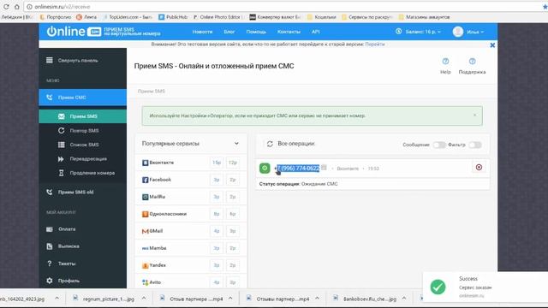Screen dimensions: 548x308
Task: Click Вконтакте 15р price button
Action: (217, 163)
